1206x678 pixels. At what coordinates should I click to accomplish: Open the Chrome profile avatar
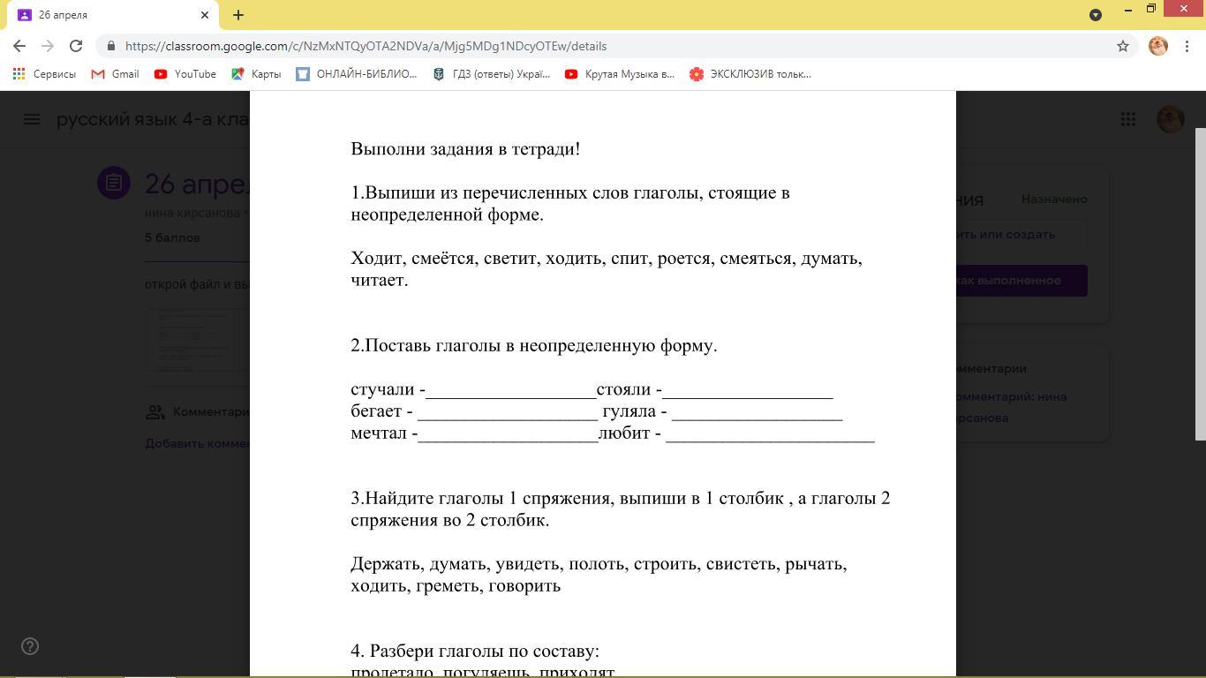click(x=1158, y=46)
